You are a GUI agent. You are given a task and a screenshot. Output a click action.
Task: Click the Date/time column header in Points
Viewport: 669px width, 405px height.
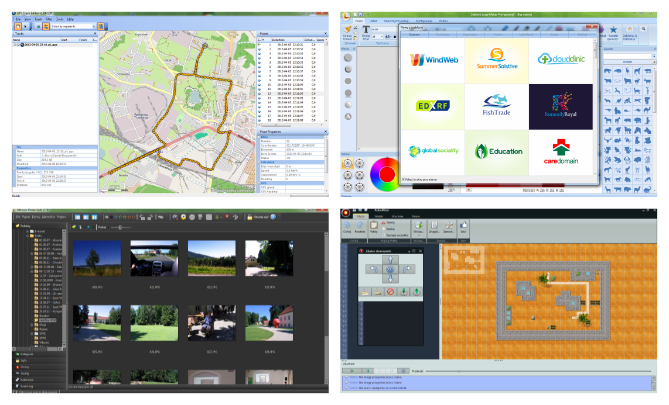[x=288, y=40]
